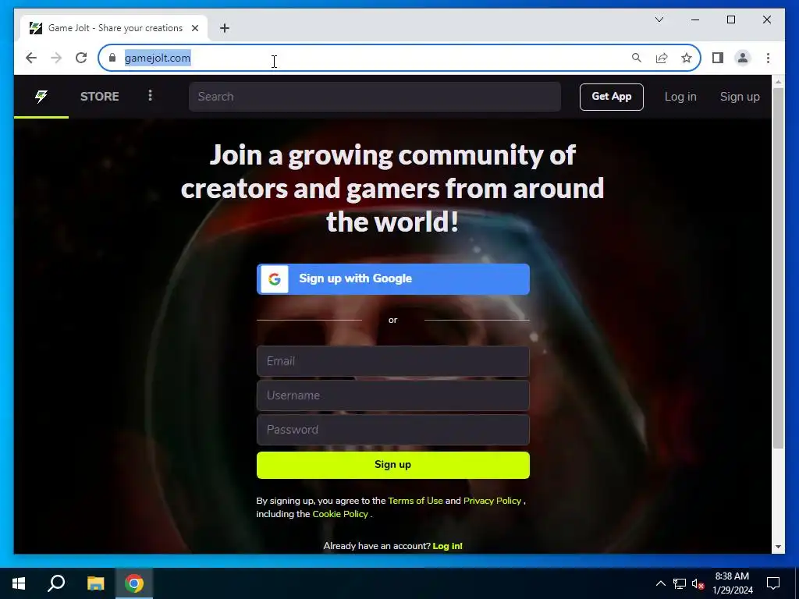The image size is (799, 599).
Task: Open File Explorer from the taskbar
Action: coord(95,583)
